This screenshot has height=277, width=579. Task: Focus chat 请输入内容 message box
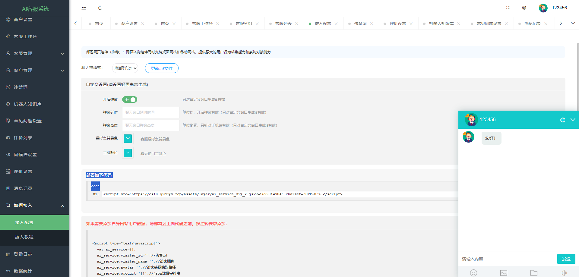(x=508, y=259)
